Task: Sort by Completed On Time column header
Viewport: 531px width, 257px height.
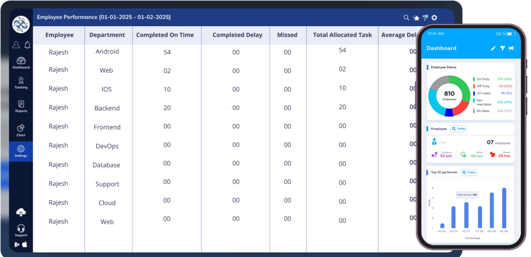Action: click(x=165, y=35)
